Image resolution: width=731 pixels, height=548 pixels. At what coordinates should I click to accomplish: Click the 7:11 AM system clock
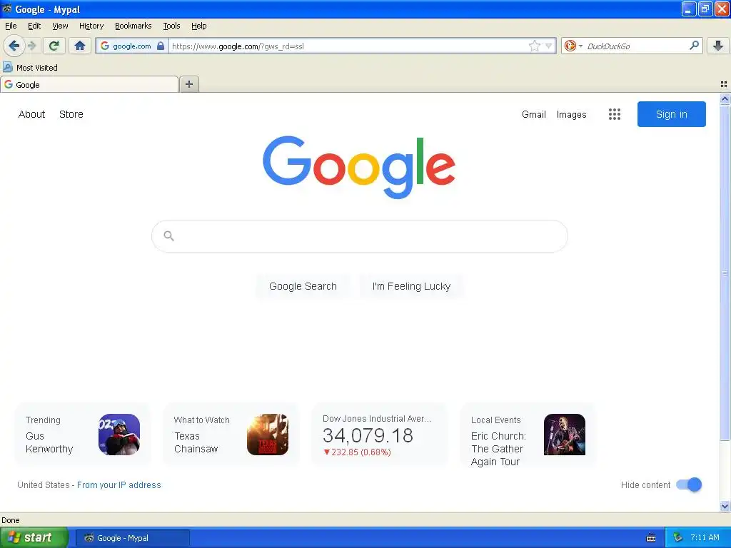click(x=705, y=537)
